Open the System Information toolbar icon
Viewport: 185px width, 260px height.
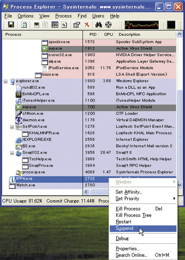37,25
